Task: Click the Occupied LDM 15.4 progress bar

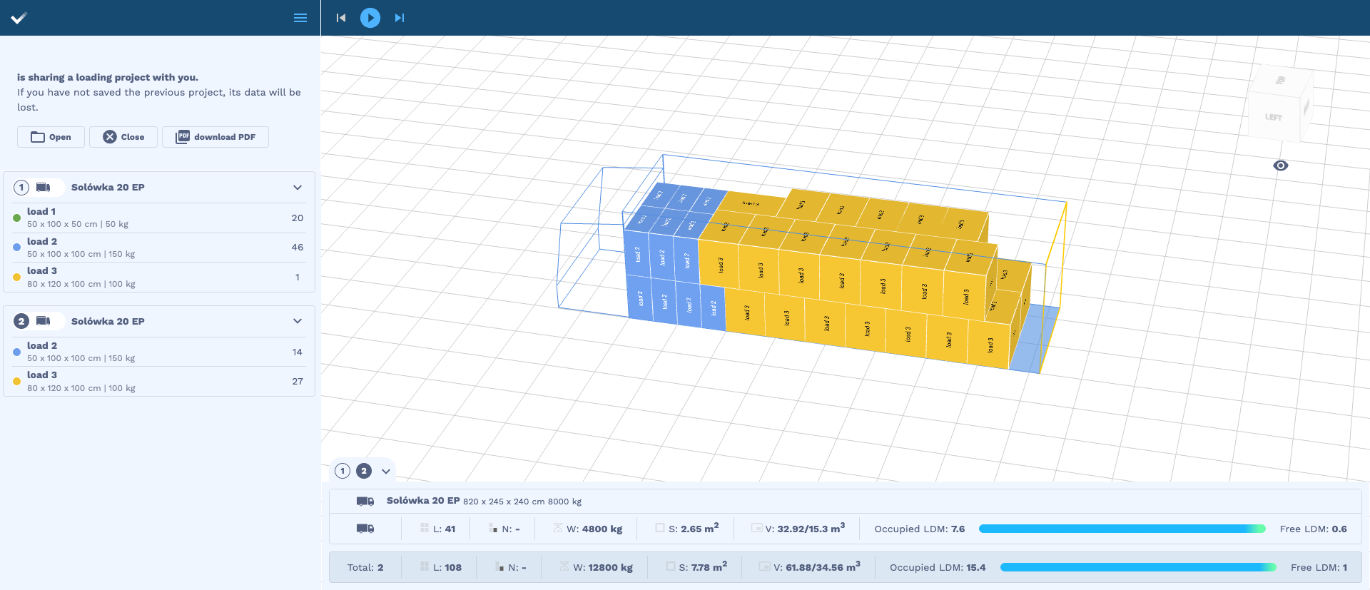Action: 1138,567
